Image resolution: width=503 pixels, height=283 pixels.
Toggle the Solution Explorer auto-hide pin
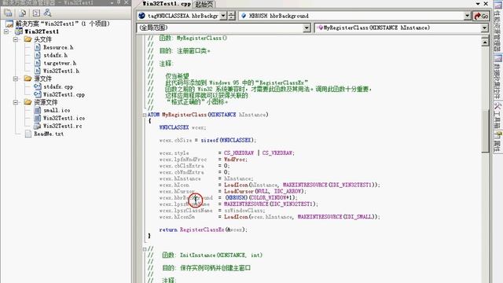coord(119,2)
